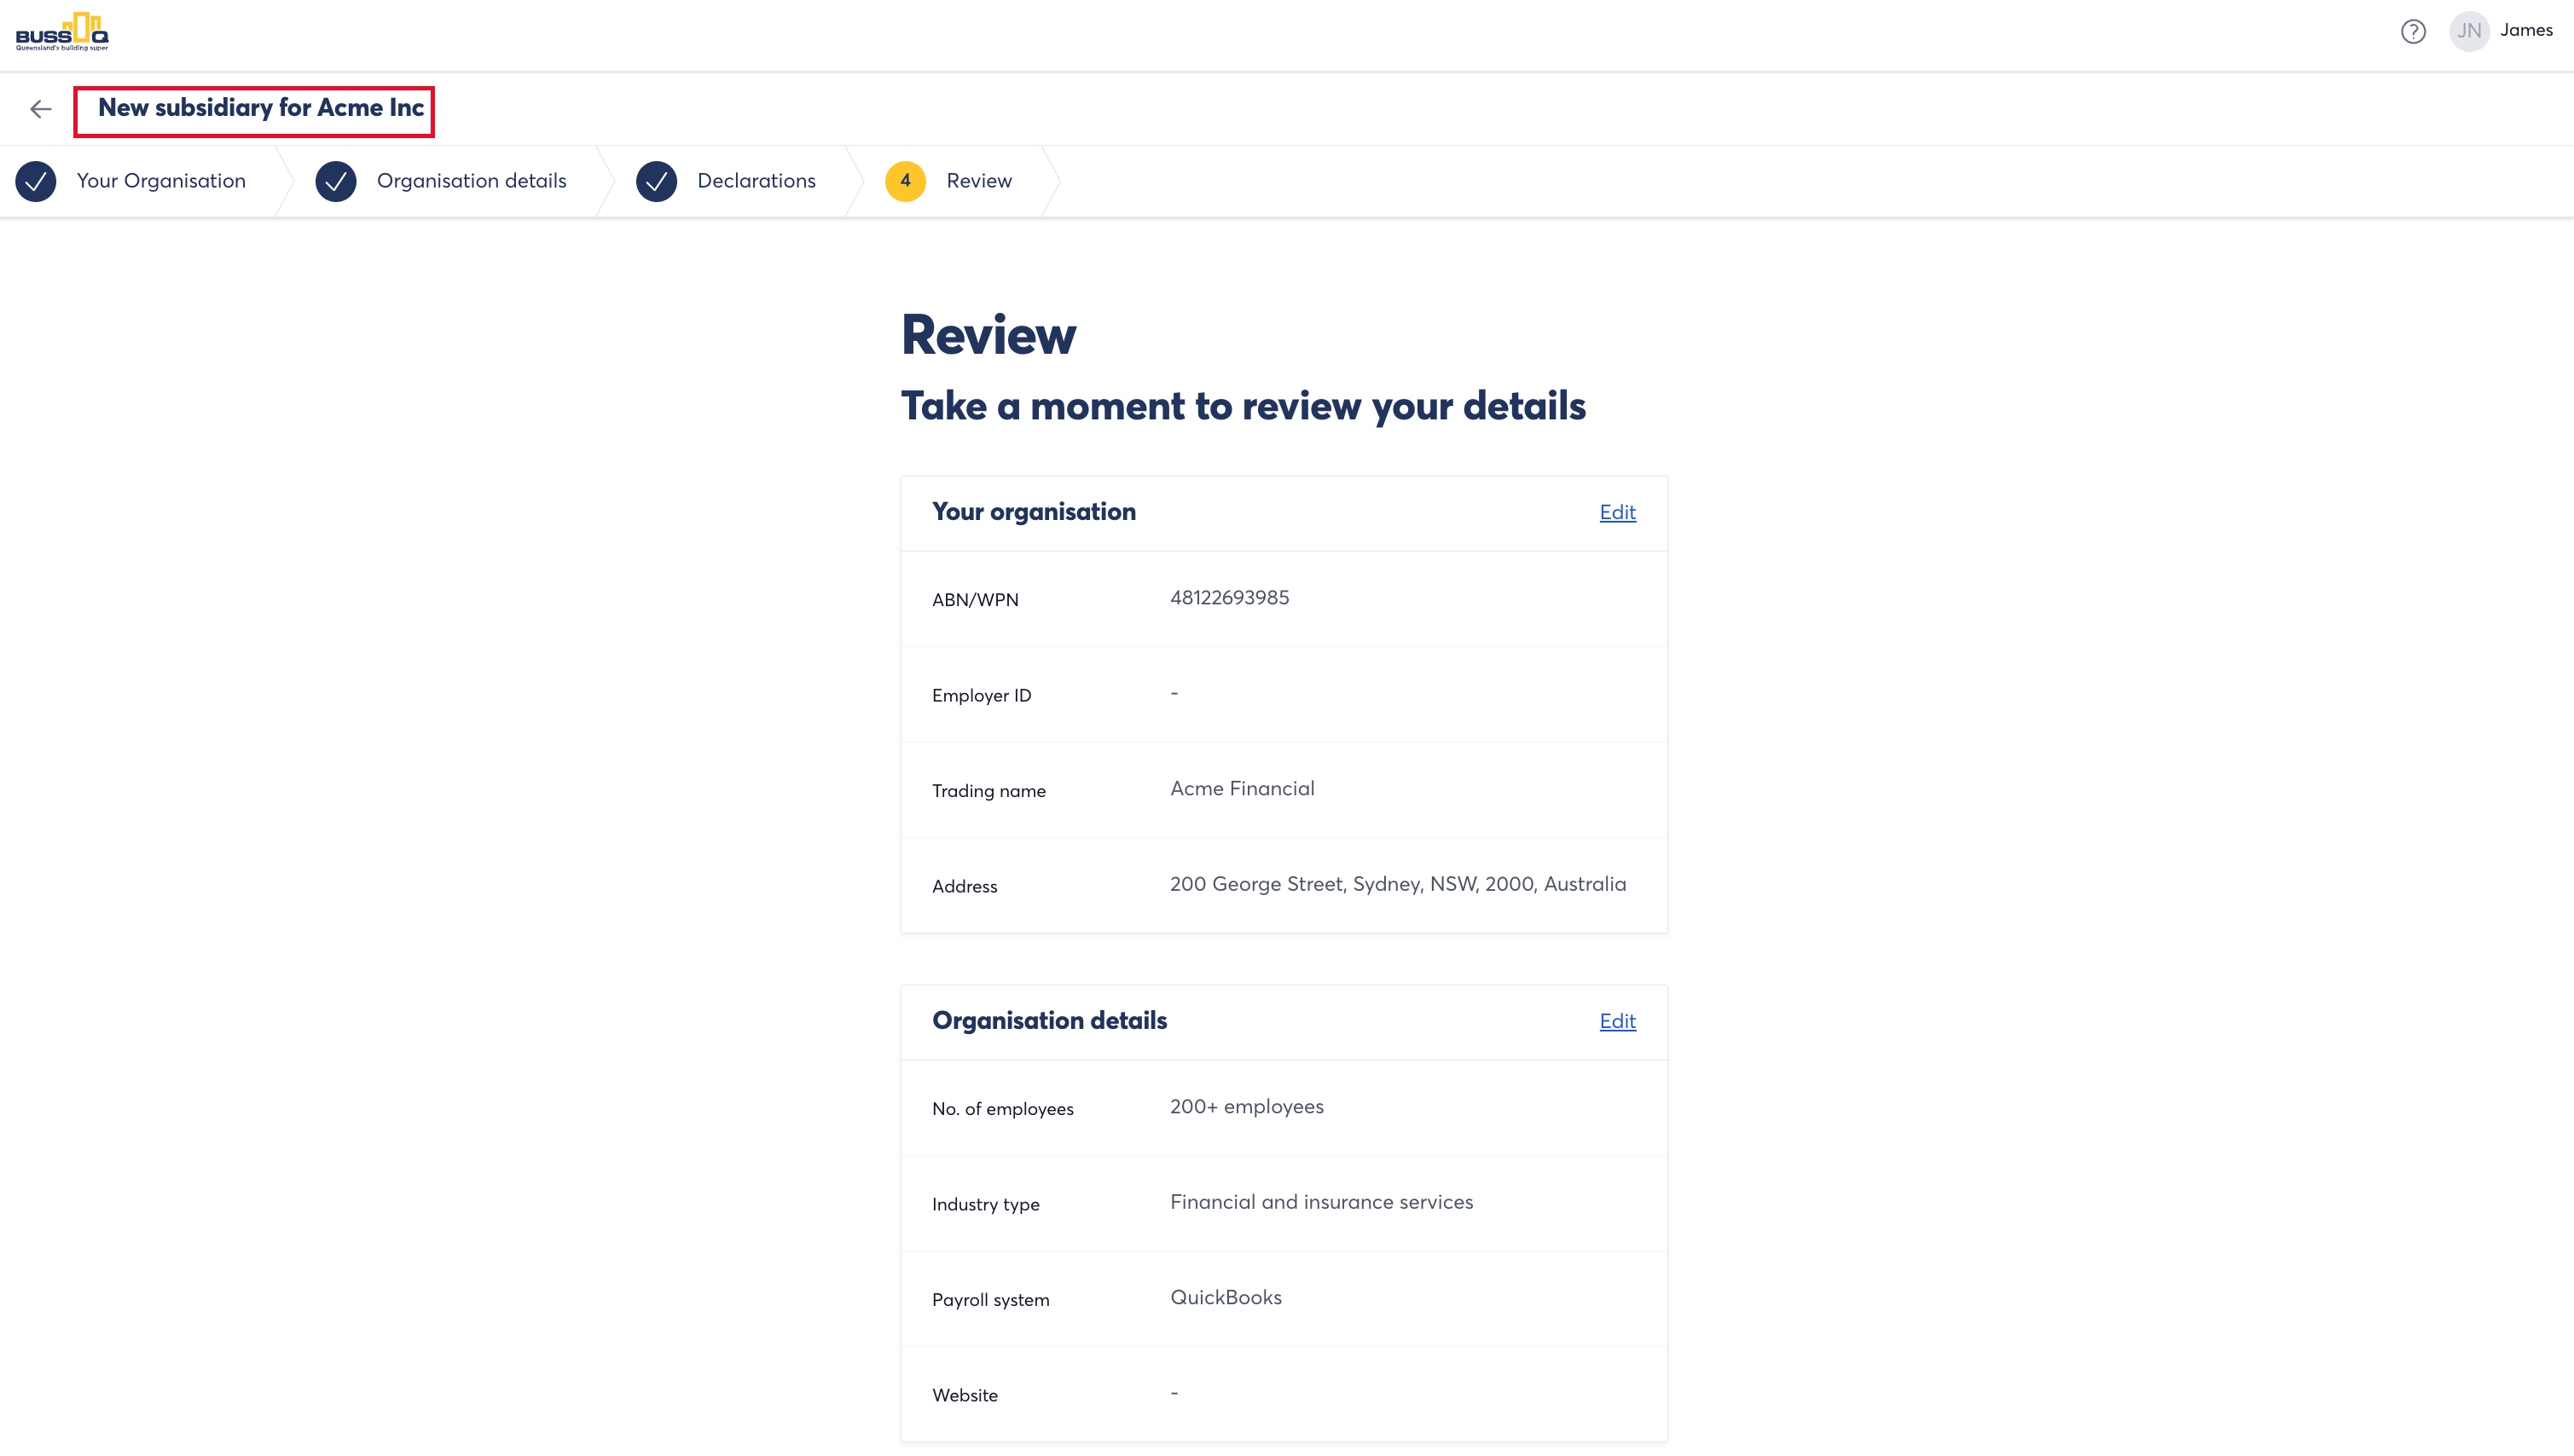Click the Trading name label
The image size is (2574, 1456).
click(988, 791)
